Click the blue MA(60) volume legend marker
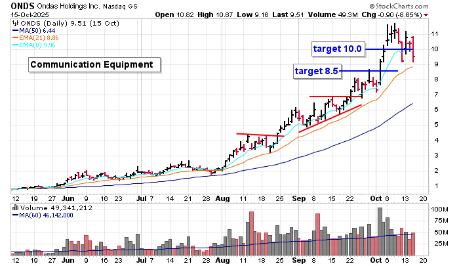 16,216
